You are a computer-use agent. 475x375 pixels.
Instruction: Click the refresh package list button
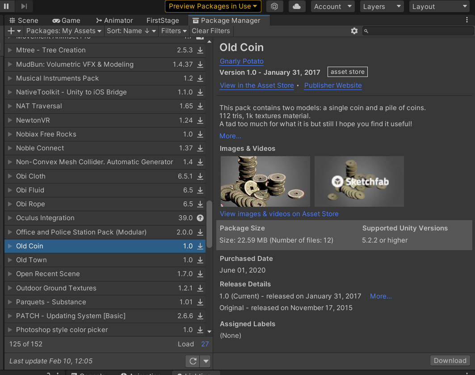coord(193,361)
